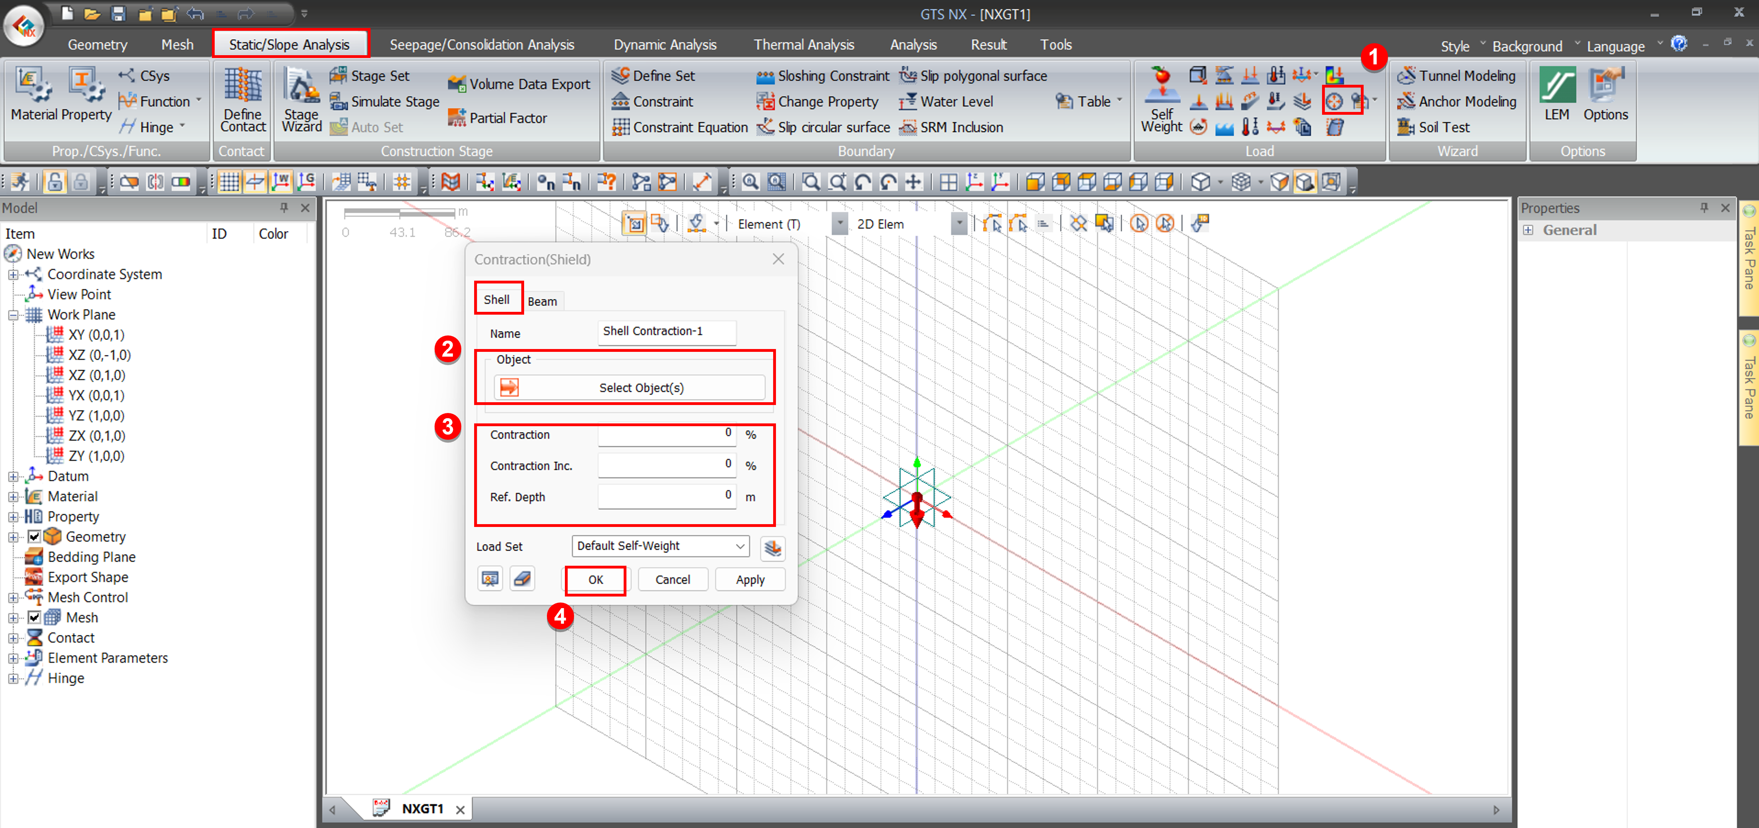Open the Geometry ribbon tab
The height and width of the screenshot is (828, 1759).
[97, 44]
